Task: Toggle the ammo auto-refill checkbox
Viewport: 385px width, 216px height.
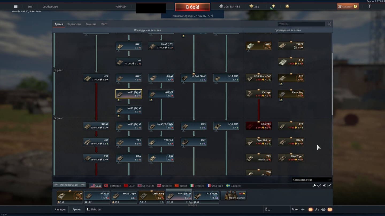Action: point(329,186)
